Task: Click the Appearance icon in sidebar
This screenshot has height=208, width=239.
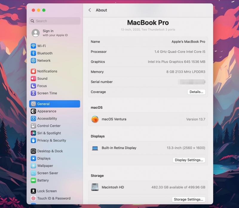Action: pyautogui.click(x=33, y=111)
